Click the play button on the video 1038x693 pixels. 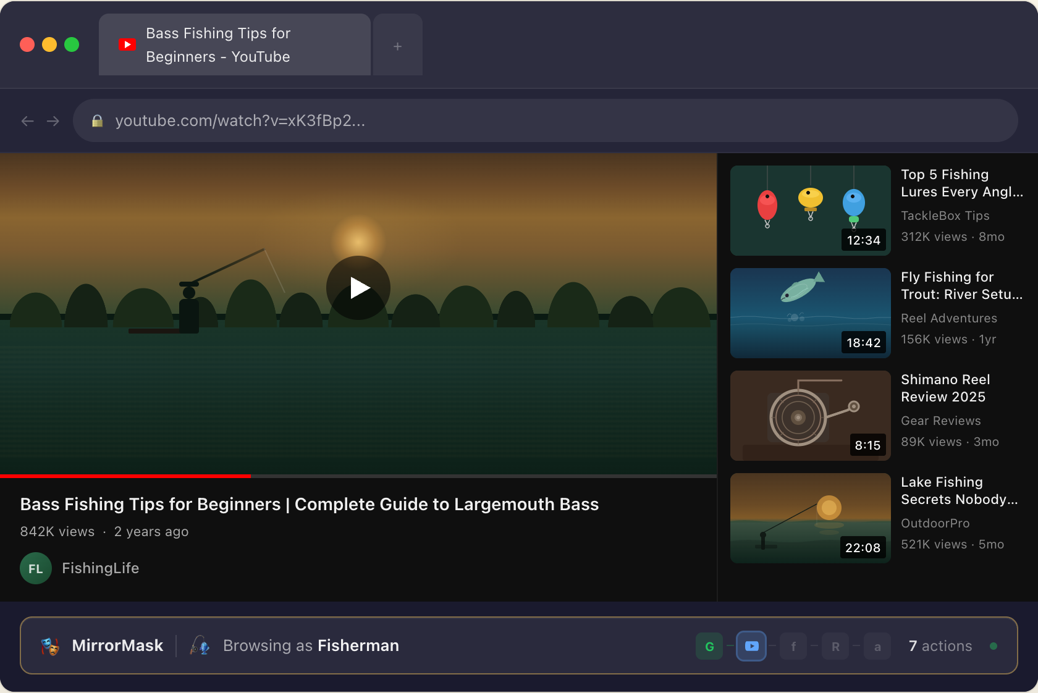[358, 288]
